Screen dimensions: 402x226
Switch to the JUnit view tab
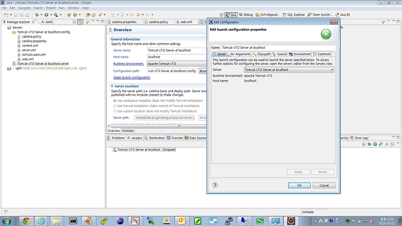point(47,22)
